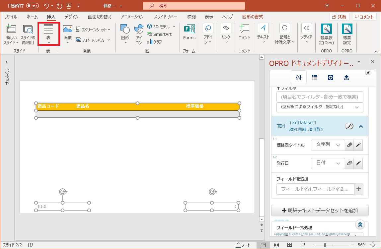Open the 型解釈によるフィルタ dropdown
This screenshot has width=381, height=249.
coord(320,107)
